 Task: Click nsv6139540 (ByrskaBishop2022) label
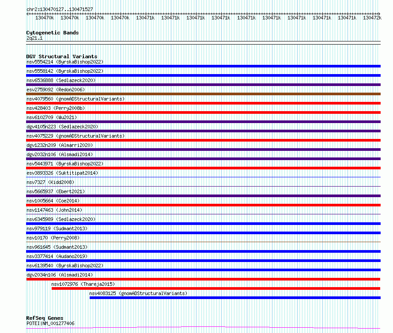pos(65,266)
